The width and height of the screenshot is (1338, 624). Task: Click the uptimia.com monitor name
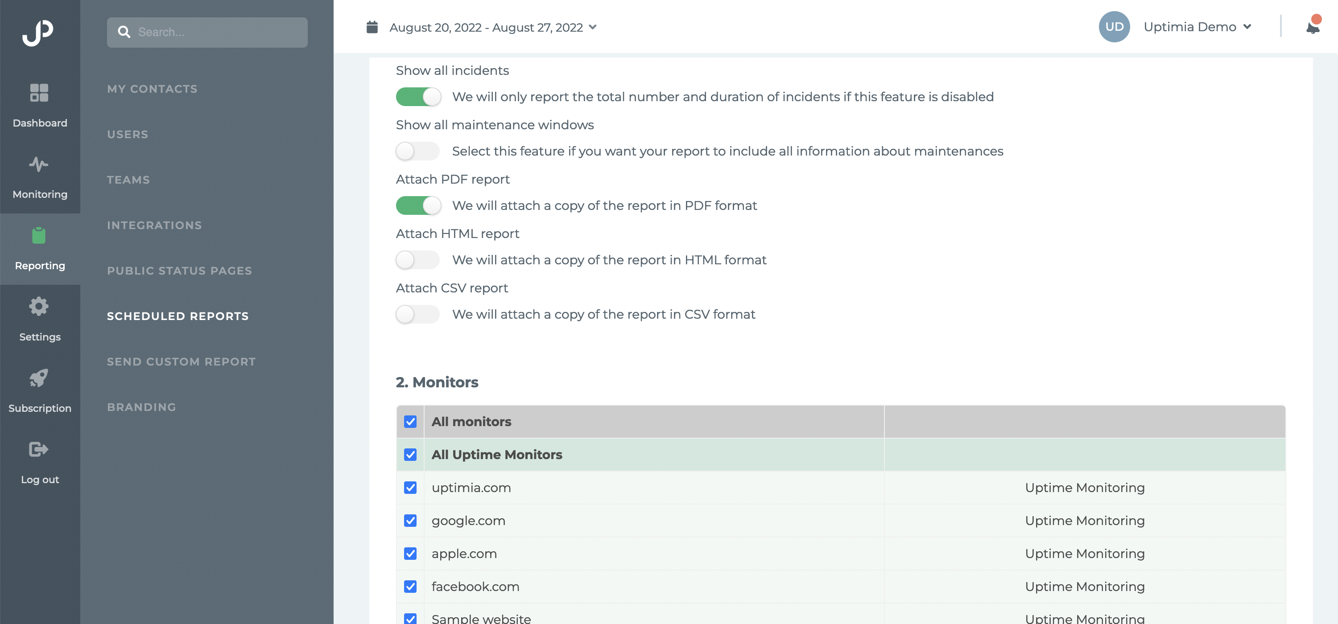click(471, 488)
